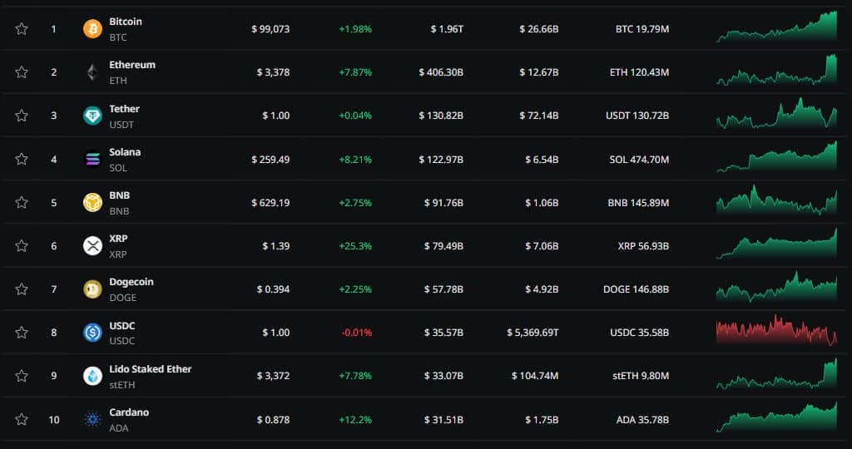This screenshot has width=852, height=449.
Task: Select the Bitcoin market cap $ 1.96T
Action: [447, 29]
